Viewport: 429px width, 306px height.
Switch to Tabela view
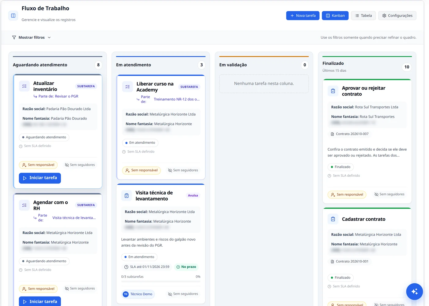coord(363,16)
